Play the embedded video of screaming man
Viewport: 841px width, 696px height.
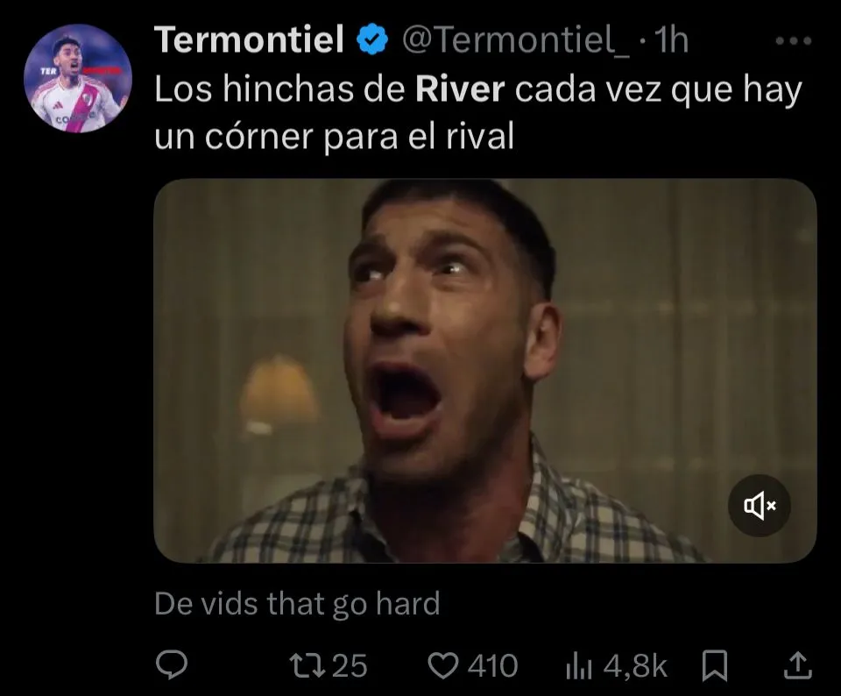(x=484, y=371)
